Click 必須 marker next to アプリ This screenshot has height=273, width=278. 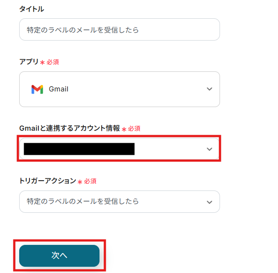(x=53, y=62)
